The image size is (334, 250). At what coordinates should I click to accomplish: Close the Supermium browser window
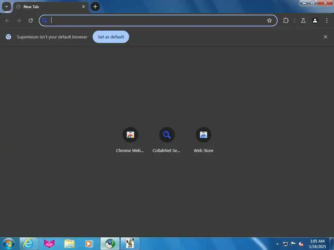[325, 3]
